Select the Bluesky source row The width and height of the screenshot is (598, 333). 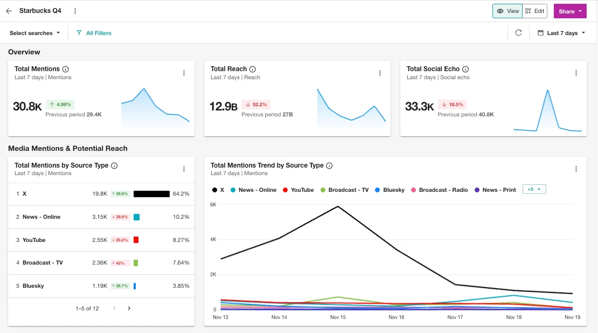pyautogui.click(x=101, y=286)
